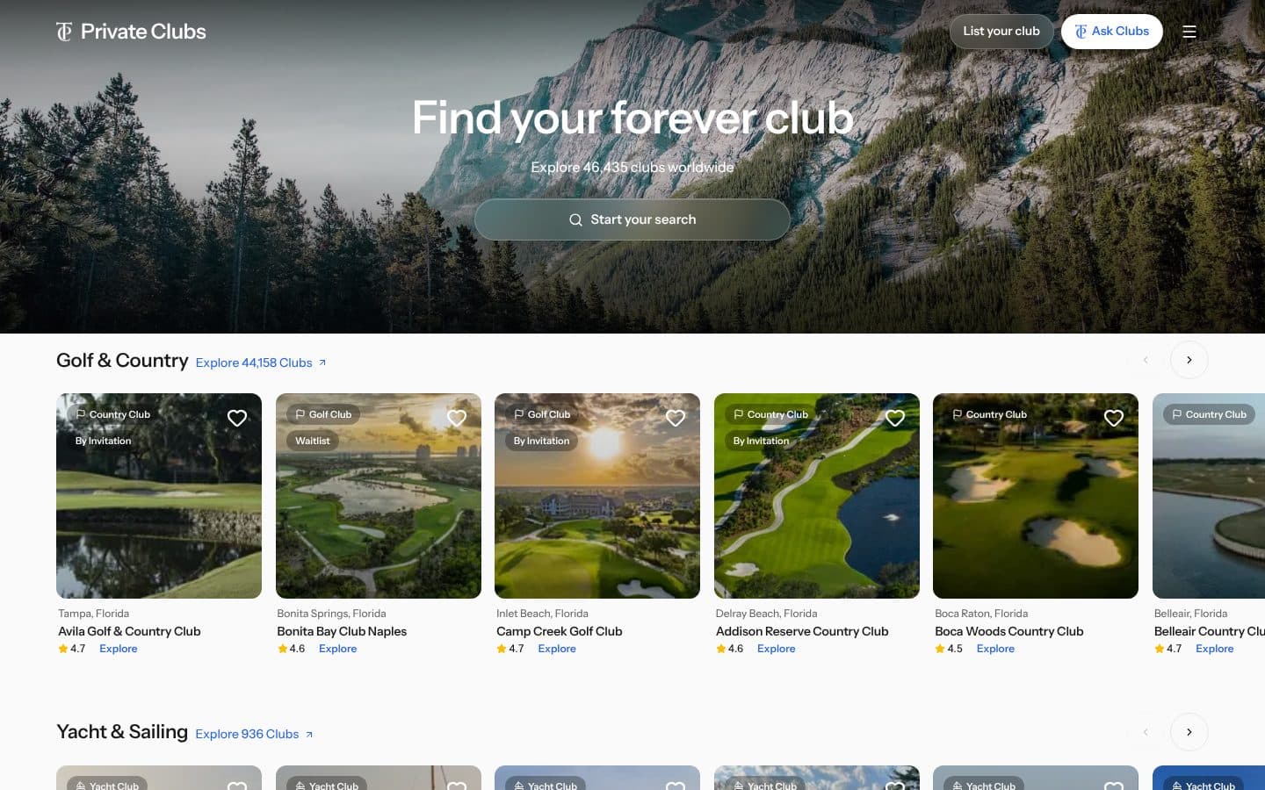This screenshot has width=1265, height=790.
Task: Click Addison Reserve Country Club title
Action: tap(802, 631)
